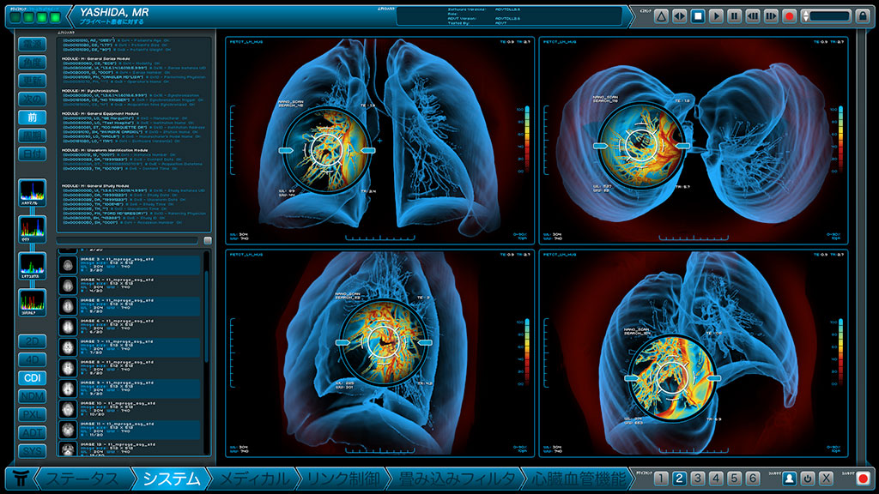
Task: Open the torii gate main menu icon
Action: point(19,479)
